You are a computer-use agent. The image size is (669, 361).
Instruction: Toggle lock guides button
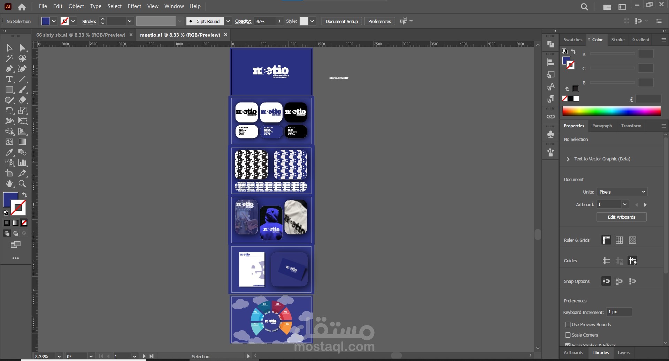click(x=619, y=261)
